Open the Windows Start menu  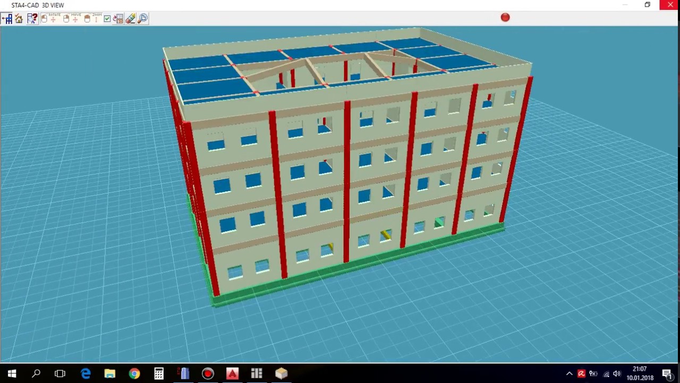(12, 374)
